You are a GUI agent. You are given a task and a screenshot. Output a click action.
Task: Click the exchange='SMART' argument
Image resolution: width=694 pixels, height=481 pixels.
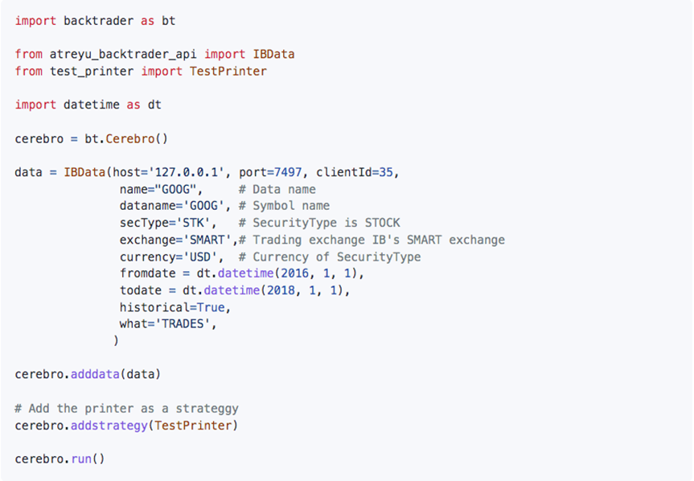click(175, 240)
